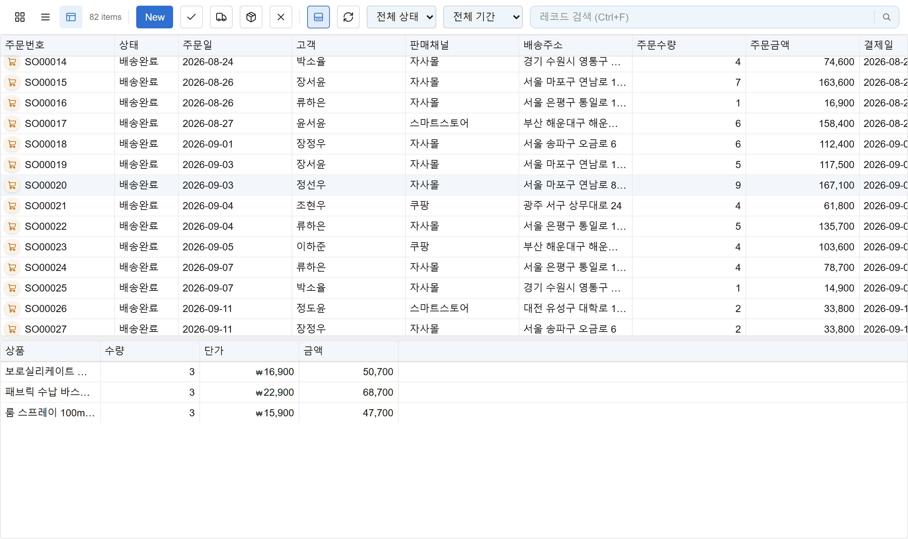Click the cart icon for SO000017
This screenshot has height=539, width=908.
(x=12, y=123)
